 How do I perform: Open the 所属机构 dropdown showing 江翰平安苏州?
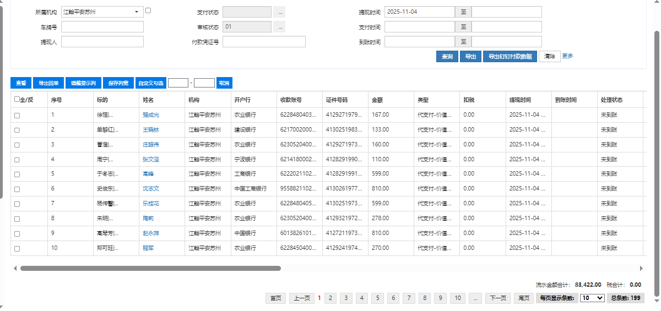(x=102, y=12)
